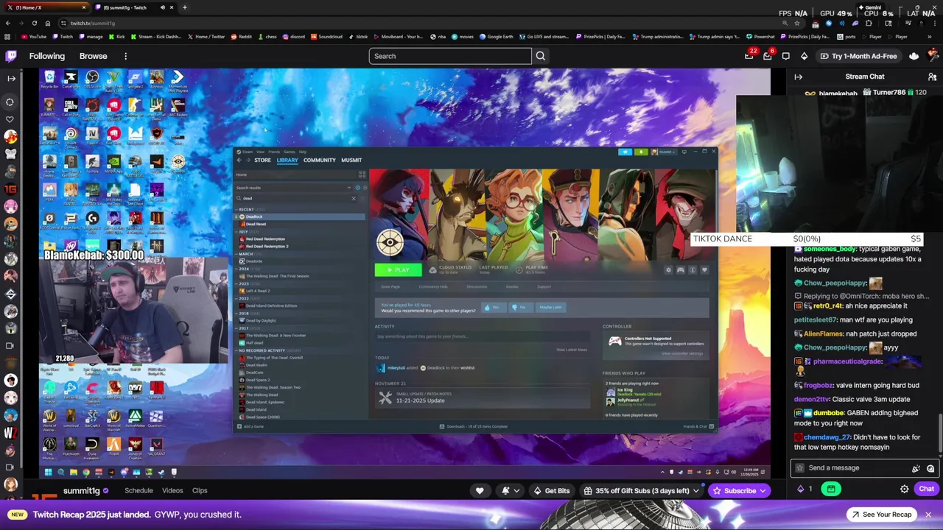Screen dimensions: 943x530
Task: Click the summit1g channel name link
Action: tap(81, 491)
